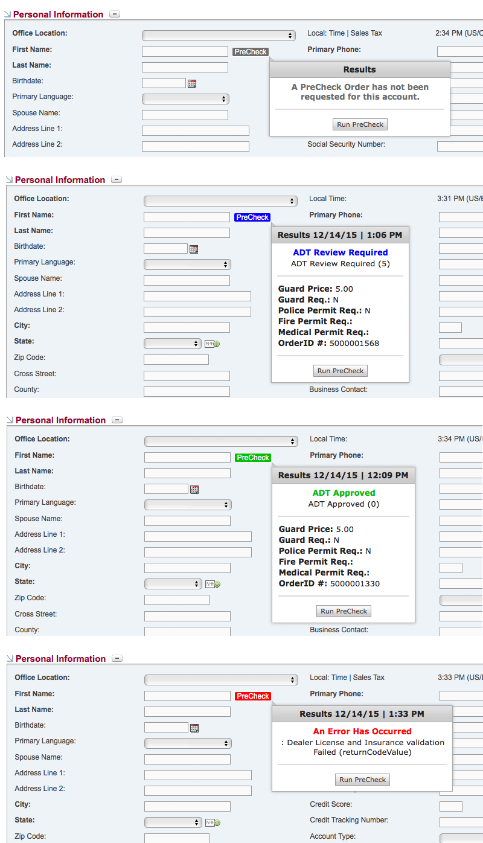The image size is (483, 843).
Task: Click the green PreCheck badge
Action: (253, 458)
